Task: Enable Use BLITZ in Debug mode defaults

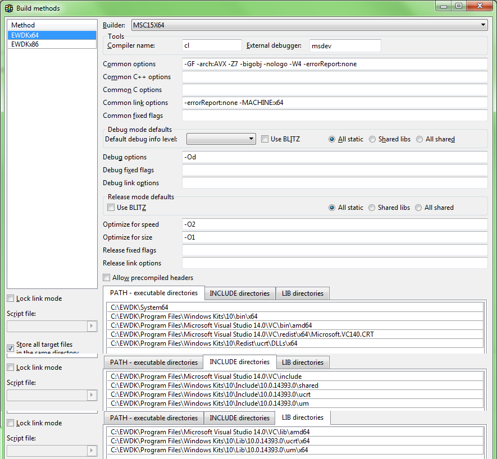Action: pos(265,139)
